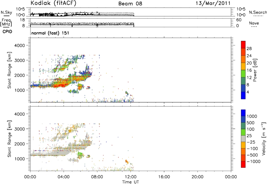Click the 'CPID' label

7,32
